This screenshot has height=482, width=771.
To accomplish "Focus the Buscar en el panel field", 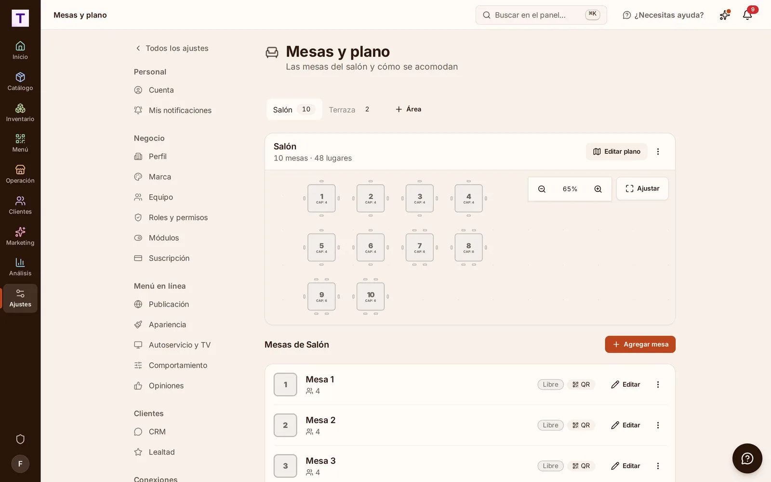I will click(x=541, y=15).
